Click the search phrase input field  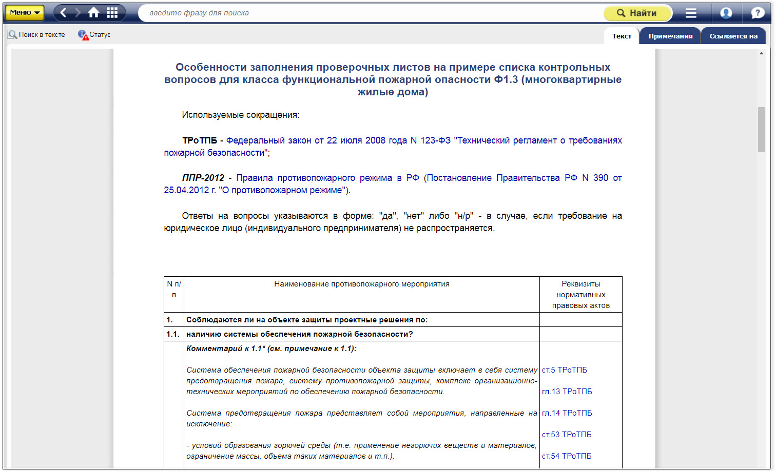point(370,13)
